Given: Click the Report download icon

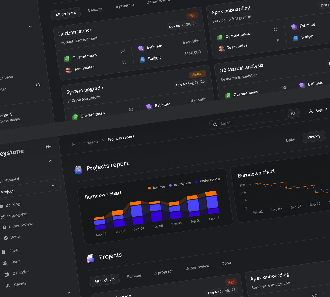Looking at the screenshot, I should point(311,111).
